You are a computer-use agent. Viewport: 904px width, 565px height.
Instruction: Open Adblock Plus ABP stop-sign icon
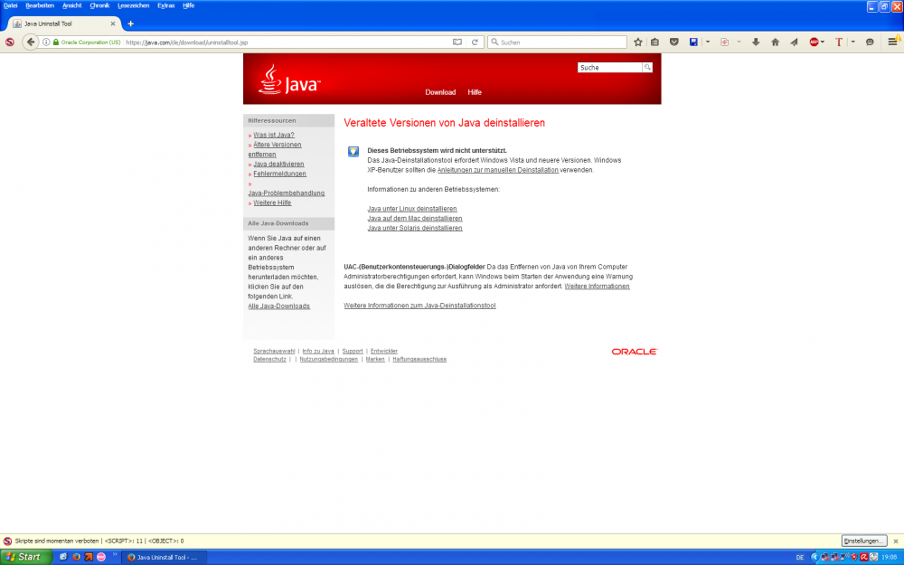click(x=814, y=42)
